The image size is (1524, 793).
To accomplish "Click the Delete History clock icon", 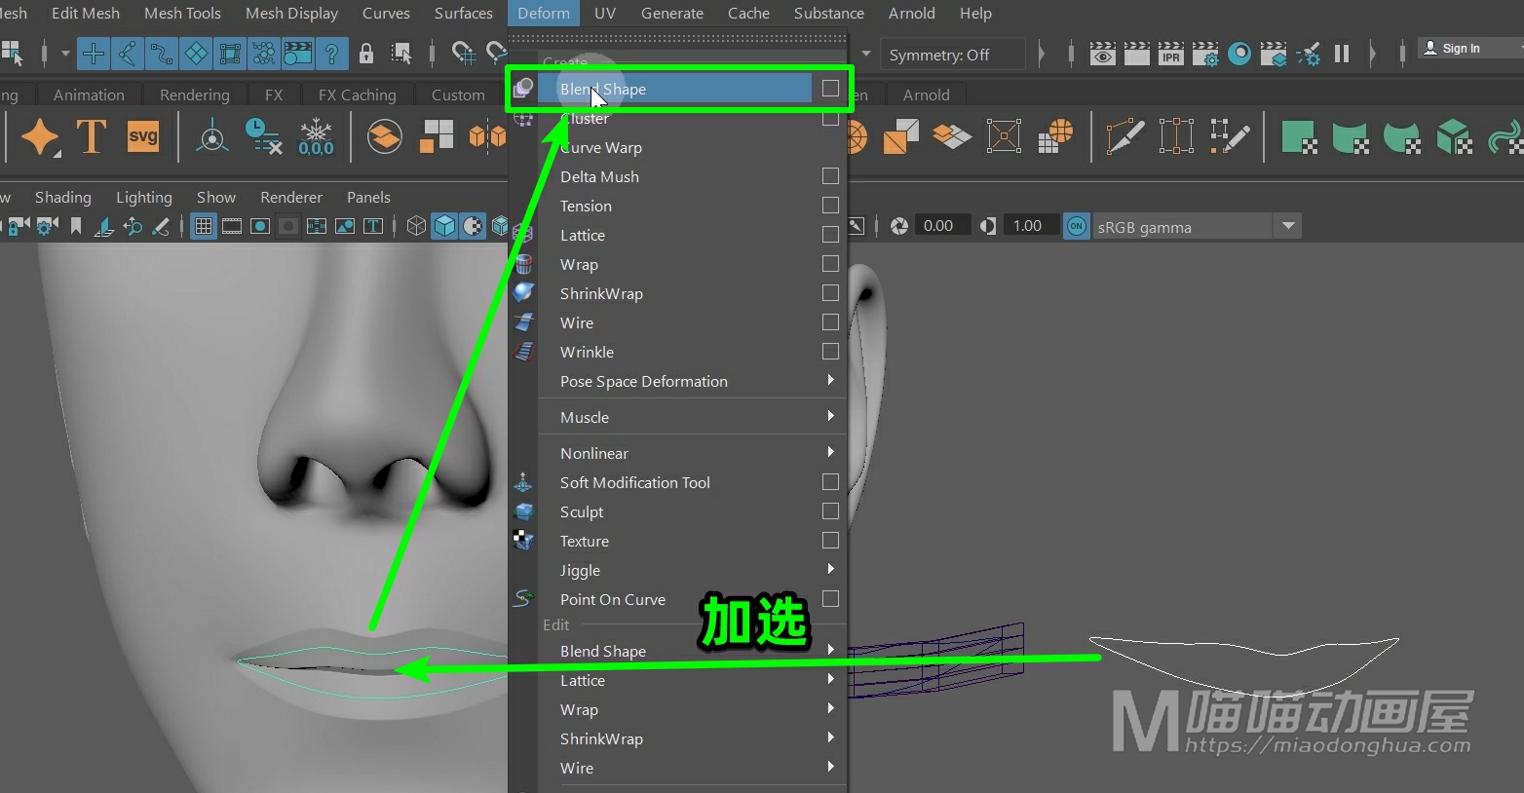I will (263, 137).
